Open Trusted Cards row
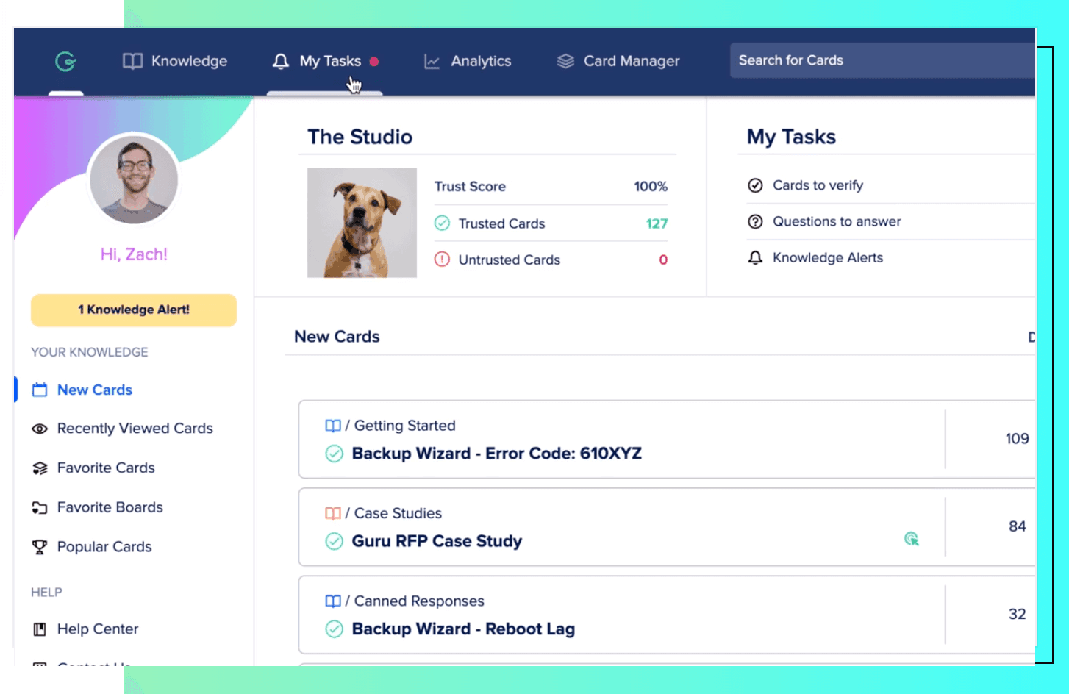 point(551,223)
